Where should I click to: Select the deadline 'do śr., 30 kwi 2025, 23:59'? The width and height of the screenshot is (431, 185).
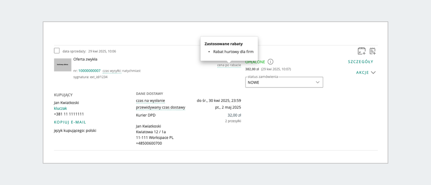(219, 101)
